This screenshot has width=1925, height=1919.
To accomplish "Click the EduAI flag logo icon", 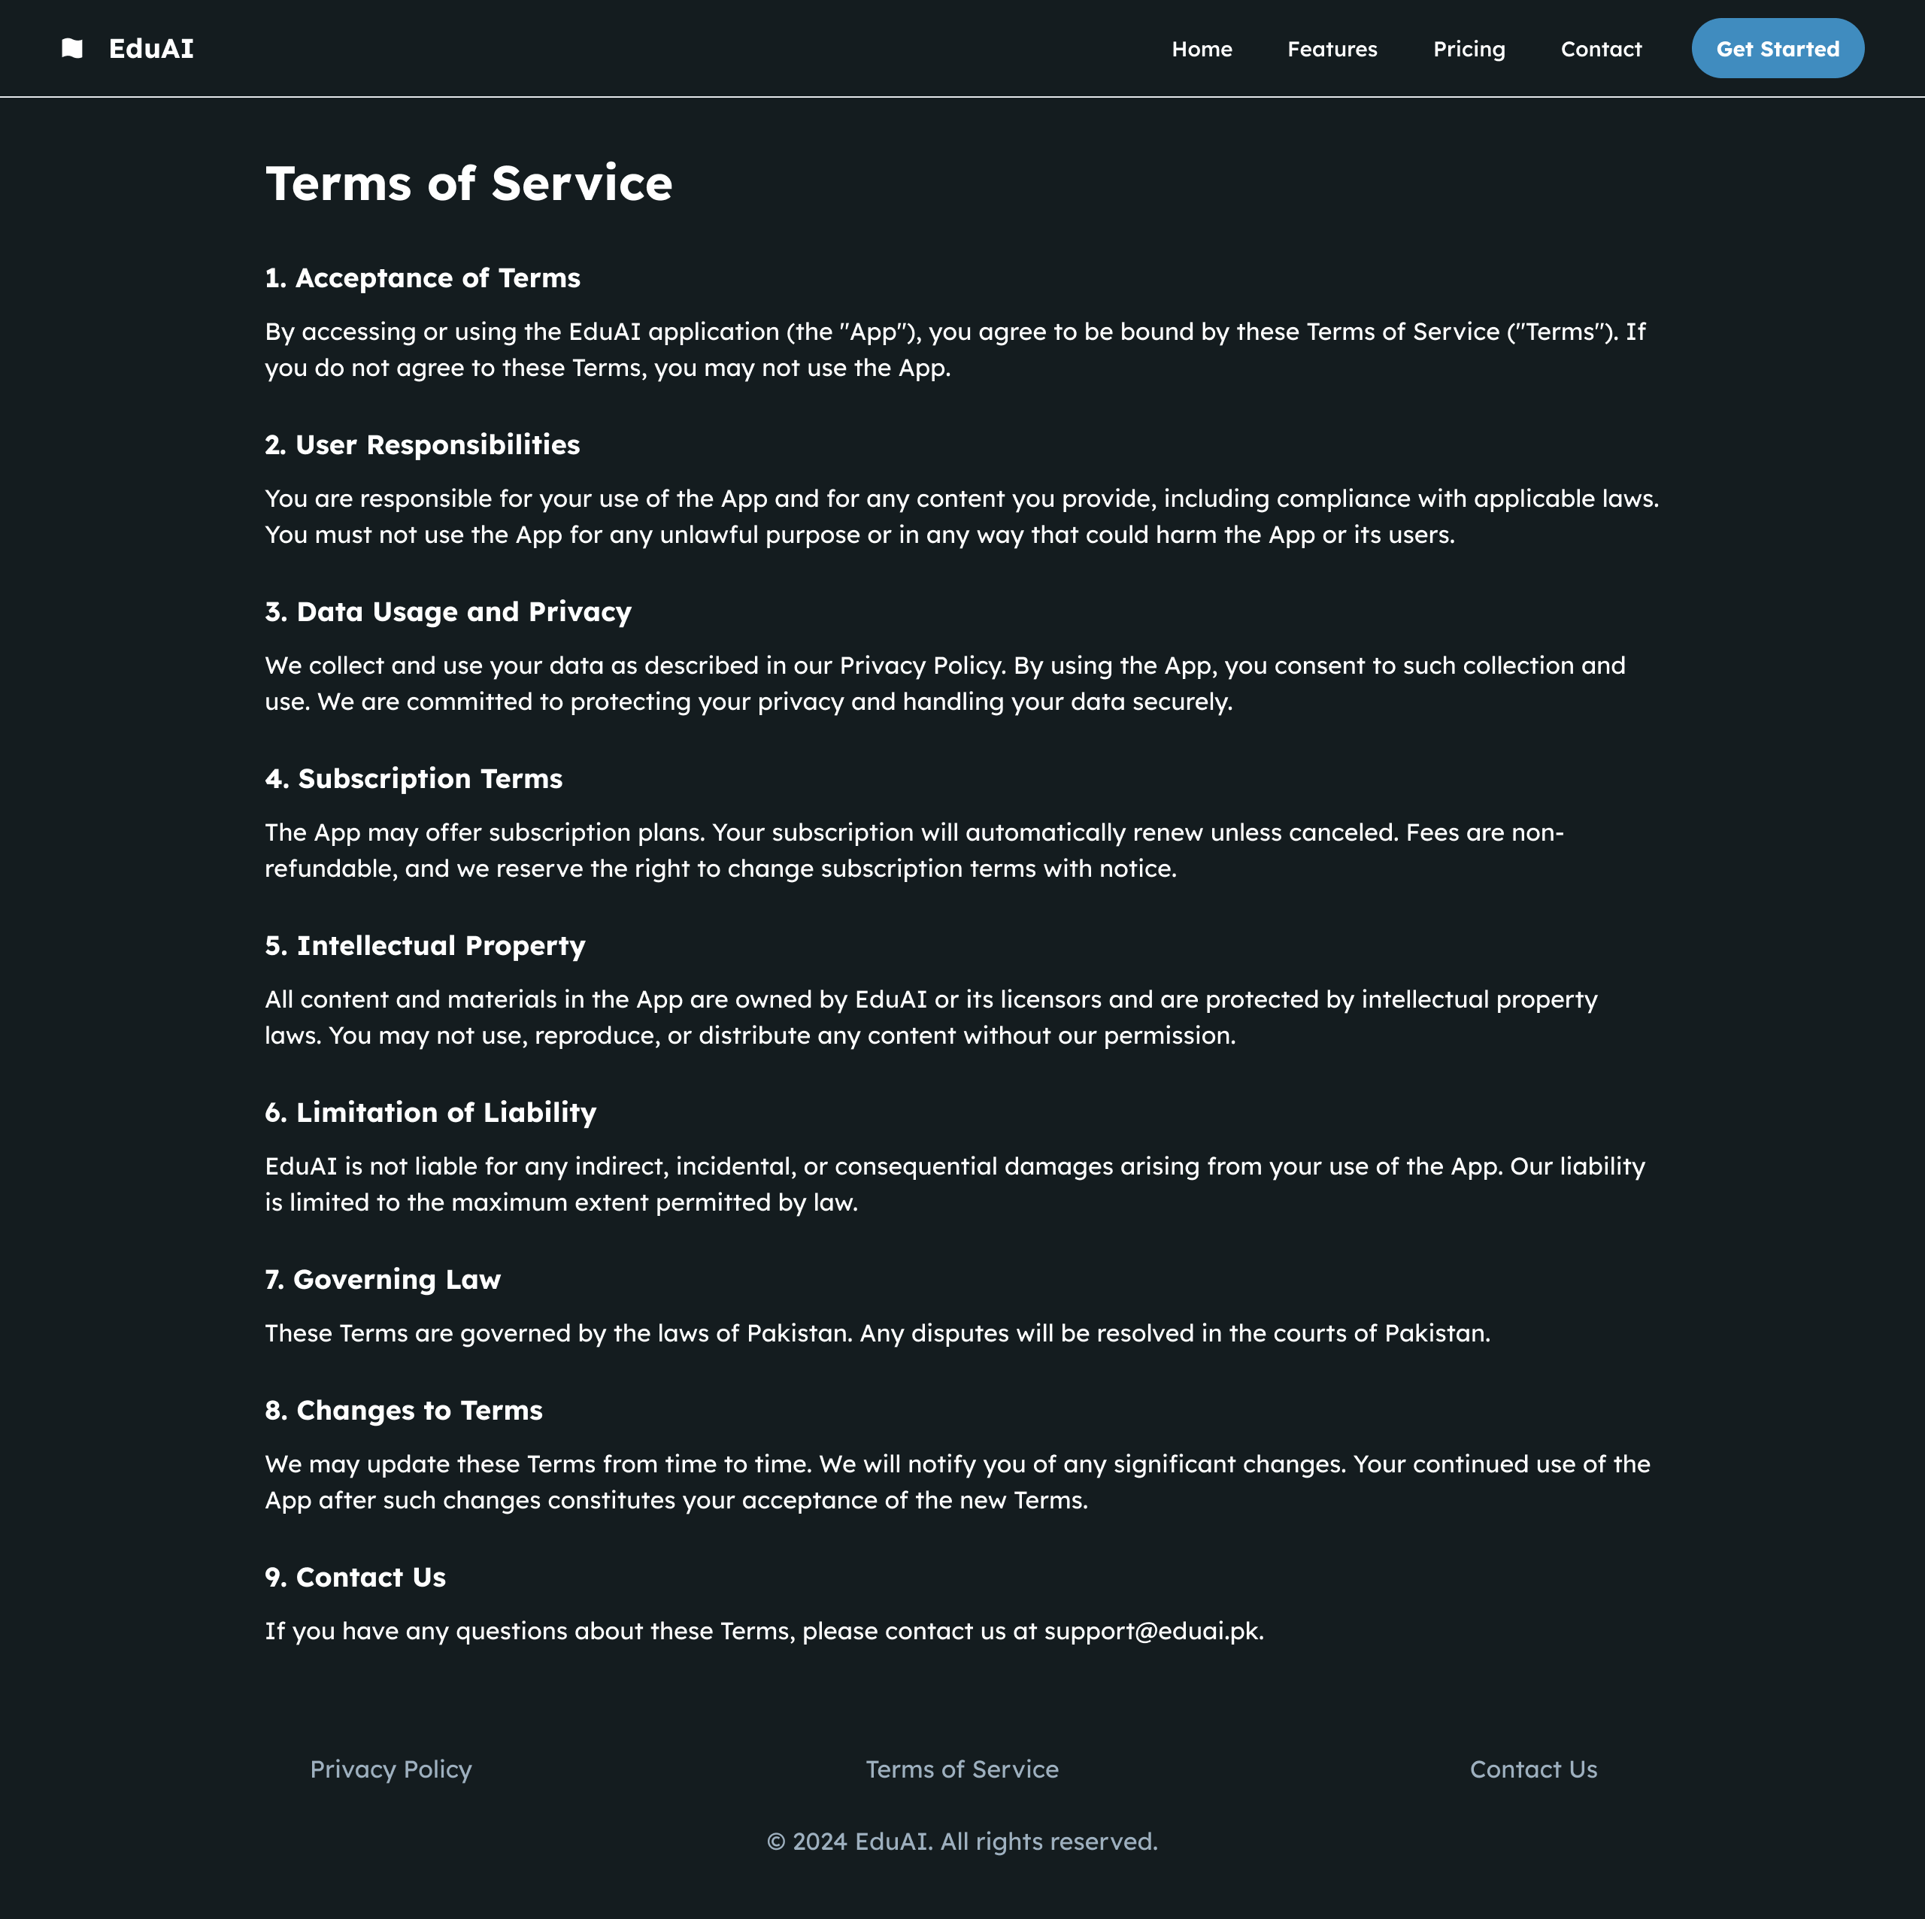I will click(71, 48).
